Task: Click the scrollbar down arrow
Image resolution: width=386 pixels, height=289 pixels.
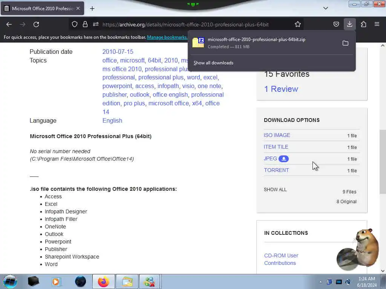Action: coord(383,271)
